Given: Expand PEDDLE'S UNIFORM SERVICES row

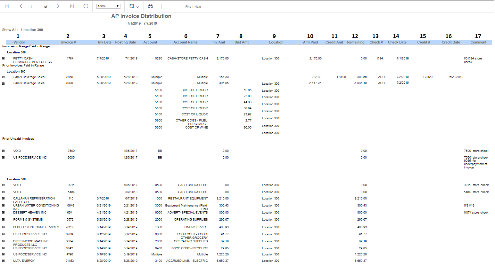Looking at the screenshot, I should point(3,227).
